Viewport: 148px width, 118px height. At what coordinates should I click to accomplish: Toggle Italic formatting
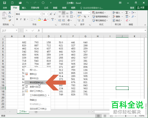[21, 19]
